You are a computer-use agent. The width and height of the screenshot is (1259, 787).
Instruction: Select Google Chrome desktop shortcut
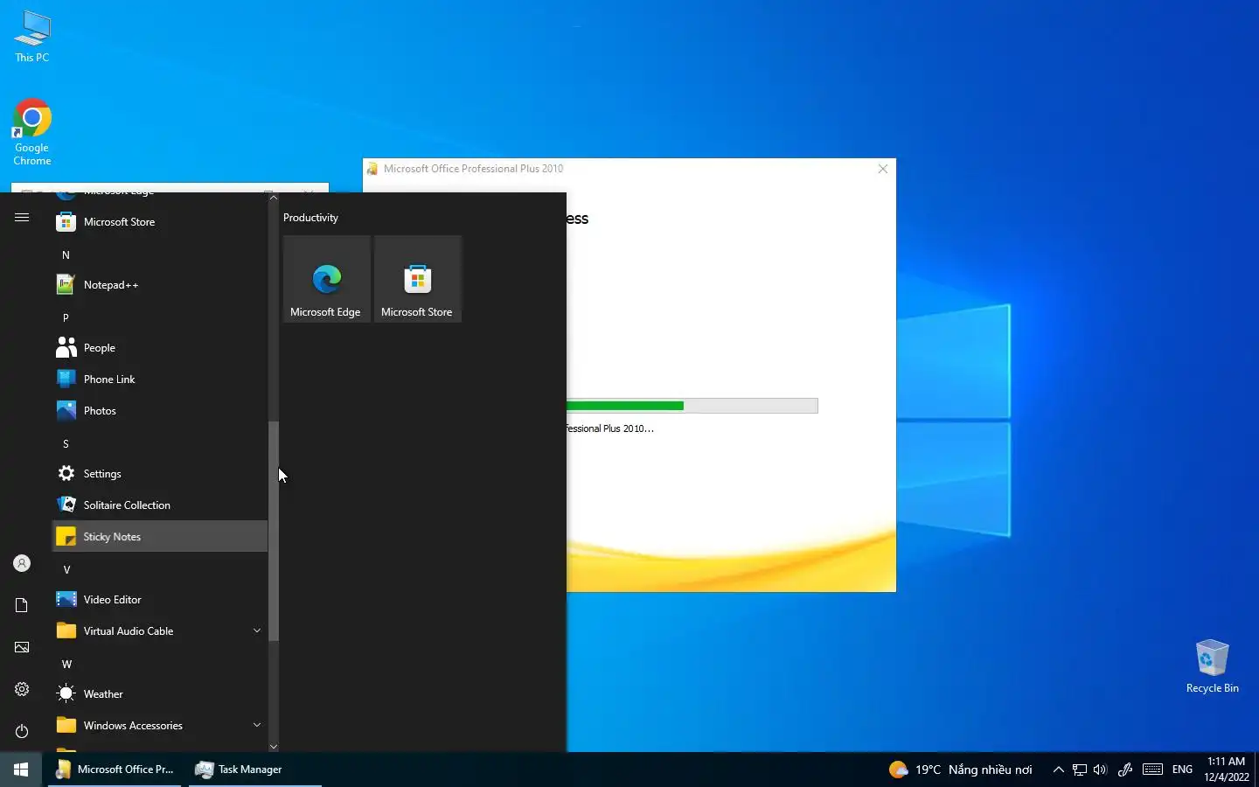point(32,132)
